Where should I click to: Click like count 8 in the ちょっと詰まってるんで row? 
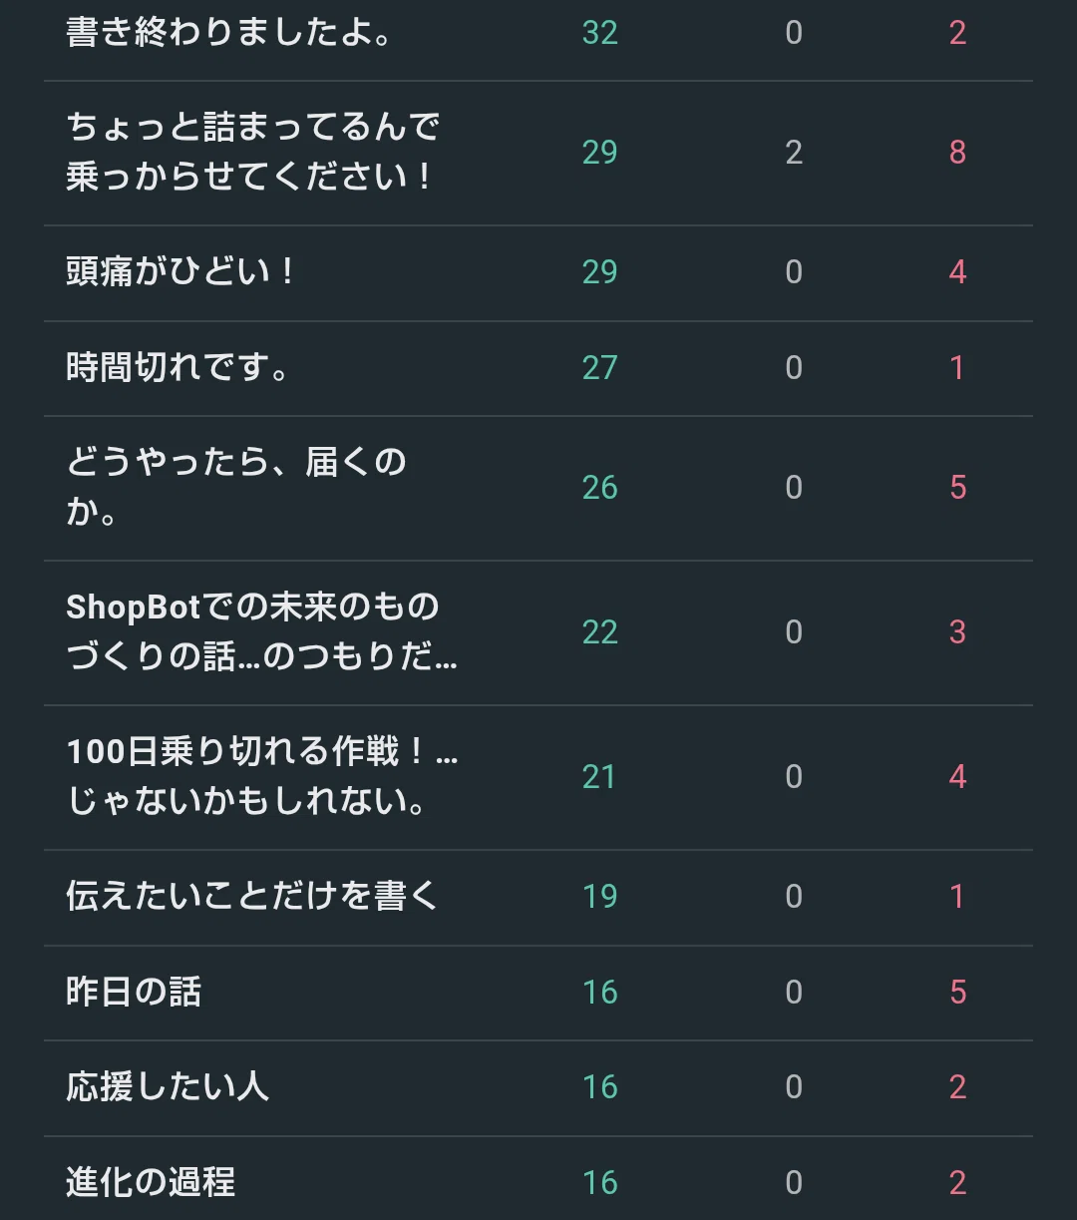[957, 153]
